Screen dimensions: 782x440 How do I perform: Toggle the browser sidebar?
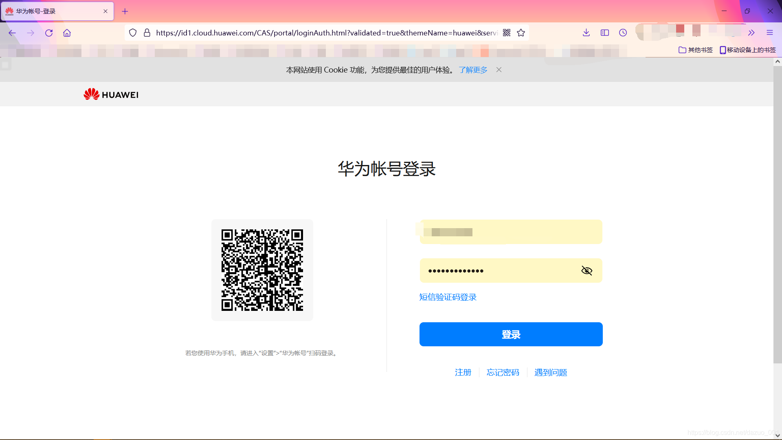pyautogui.click(x=604, y=33)
